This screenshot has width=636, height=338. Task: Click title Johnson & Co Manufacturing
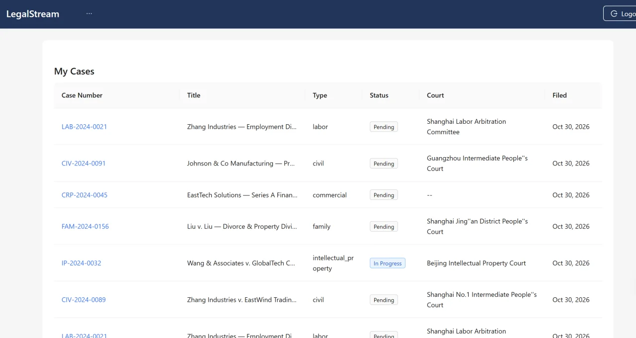(x=241, y=164)
